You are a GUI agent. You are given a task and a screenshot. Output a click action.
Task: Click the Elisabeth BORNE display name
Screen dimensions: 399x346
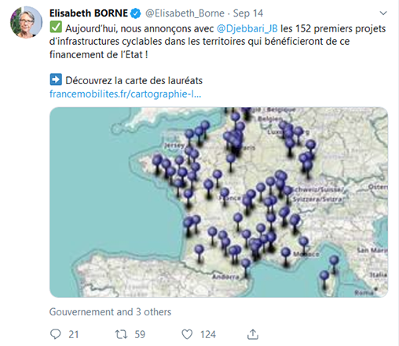coord(89,13)
